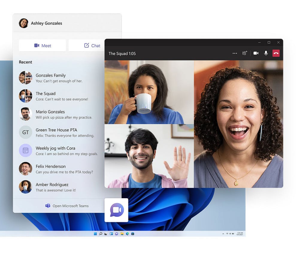This screenshot has height=253, width=298.
Task: Click the battery icon in system tray
Action: pos(233,234)
